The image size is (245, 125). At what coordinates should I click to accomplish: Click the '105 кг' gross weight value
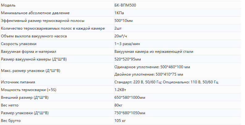point(120,120)
